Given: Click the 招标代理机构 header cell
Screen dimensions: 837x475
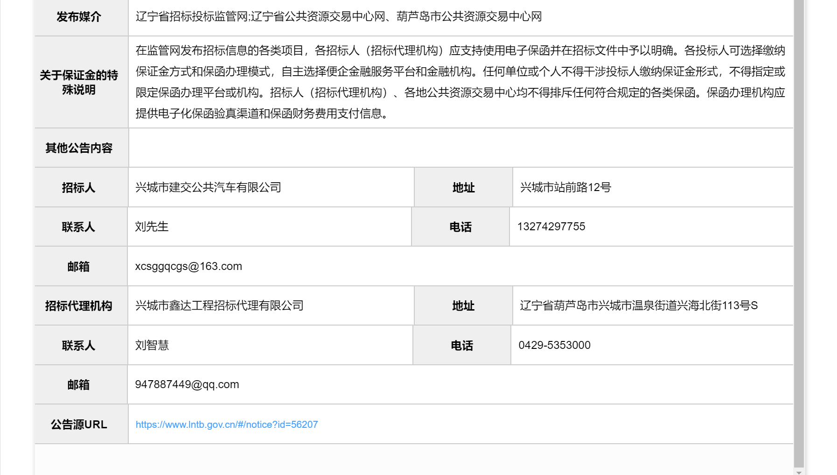Looking at the screenshot, I should (x=79, y=306).
